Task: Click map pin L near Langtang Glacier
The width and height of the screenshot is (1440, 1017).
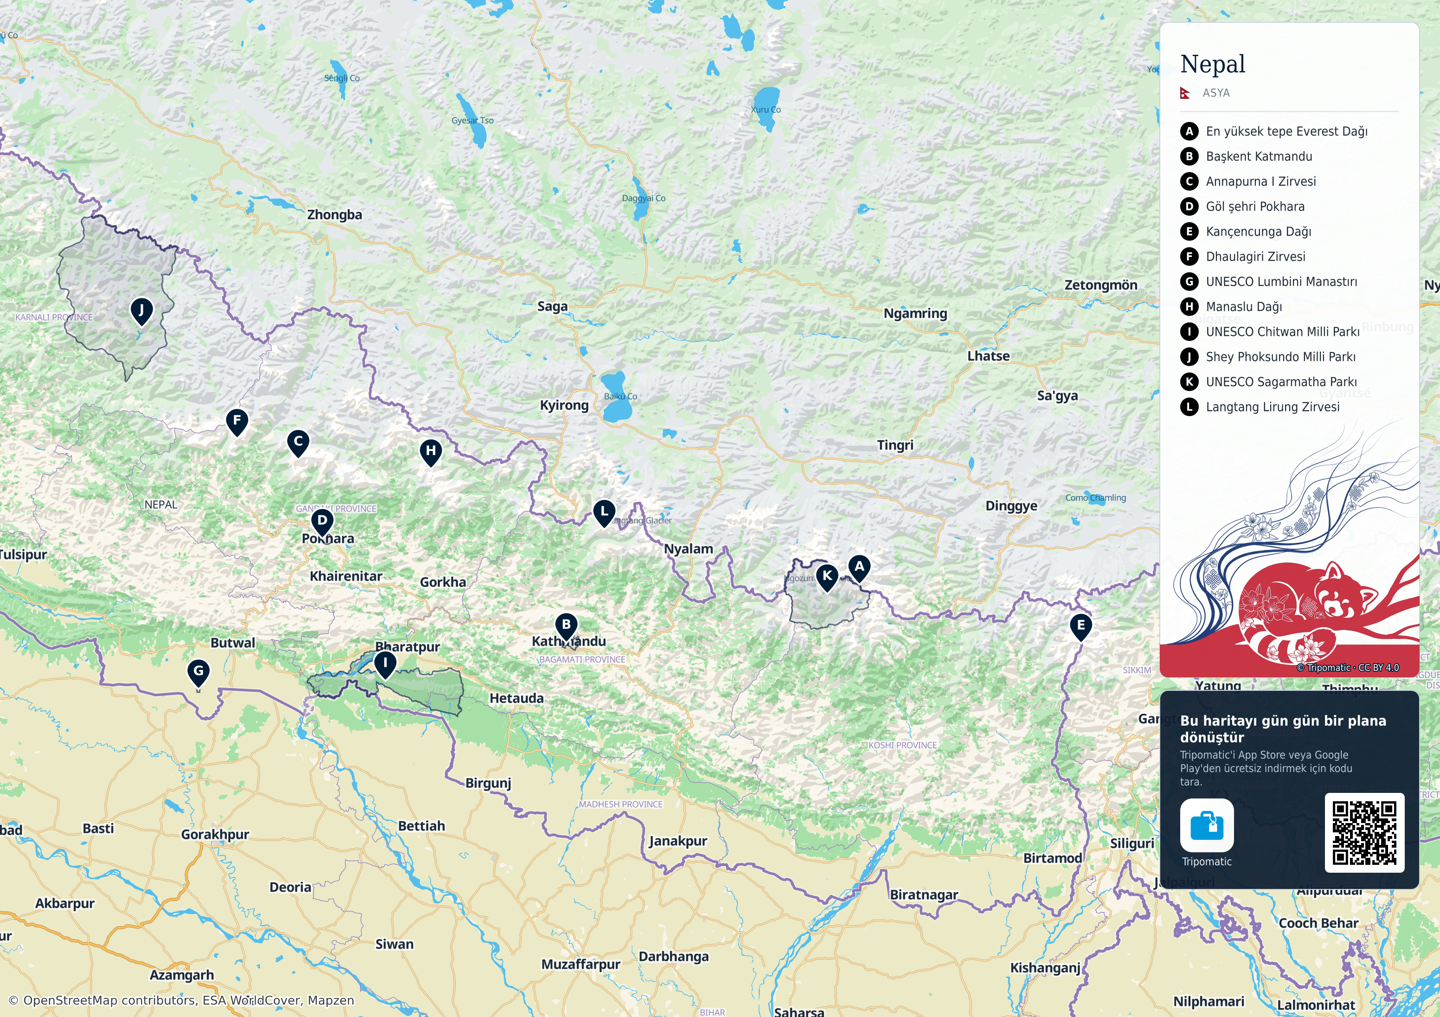Action: [x=604, y=514]
